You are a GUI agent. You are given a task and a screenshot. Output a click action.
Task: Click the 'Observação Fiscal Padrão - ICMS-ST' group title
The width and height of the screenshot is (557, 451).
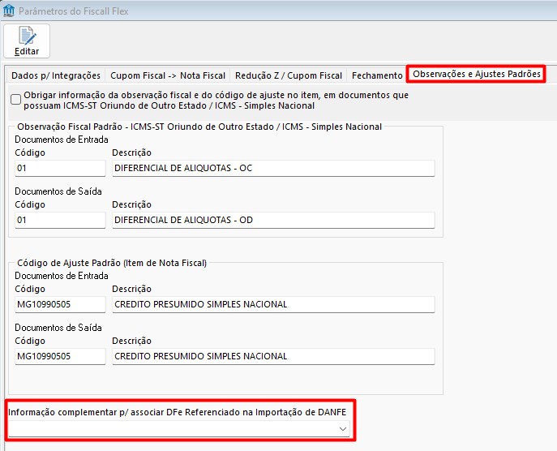199,127
